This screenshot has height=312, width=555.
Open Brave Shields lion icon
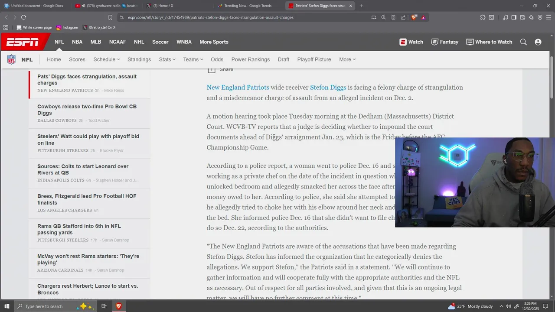[414, 17]
